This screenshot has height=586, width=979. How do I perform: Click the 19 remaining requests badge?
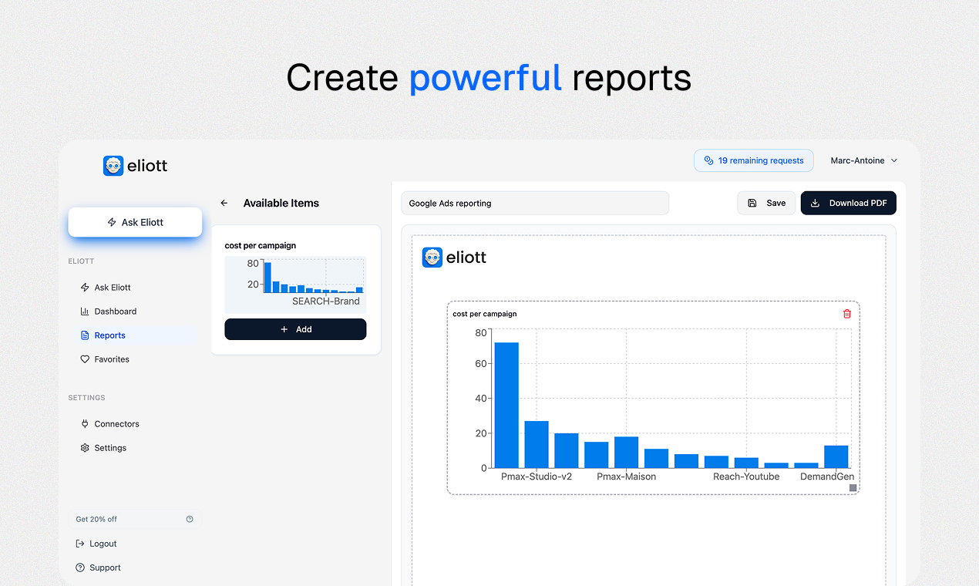point(753,160)
